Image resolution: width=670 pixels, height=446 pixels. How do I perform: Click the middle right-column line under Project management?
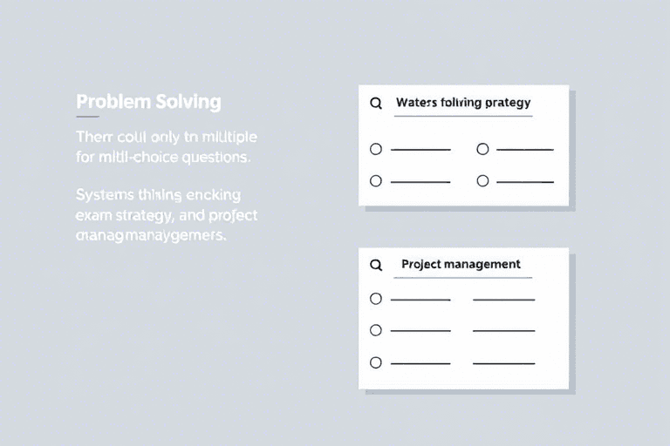(503, 331)
